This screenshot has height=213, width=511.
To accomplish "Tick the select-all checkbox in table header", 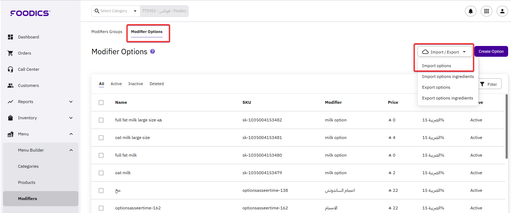I will pyautogui.click(x=101, y=102).
